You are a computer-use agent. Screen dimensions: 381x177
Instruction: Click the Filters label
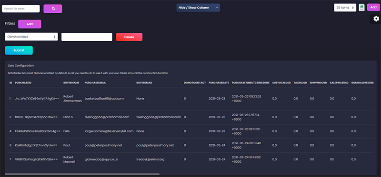[x=10, y=23]
